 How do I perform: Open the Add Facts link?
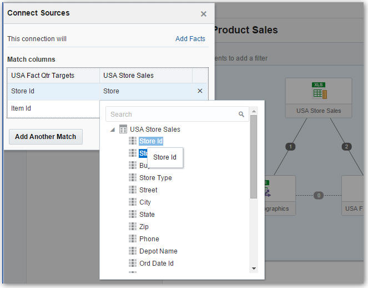[190, 39]
